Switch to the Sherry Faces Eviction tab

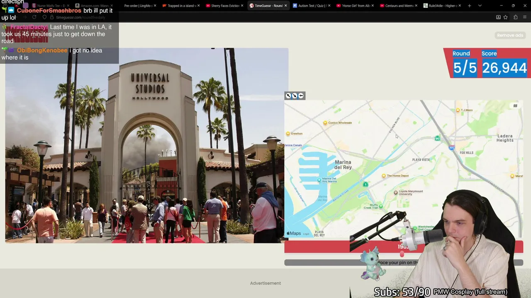point(224,6)
